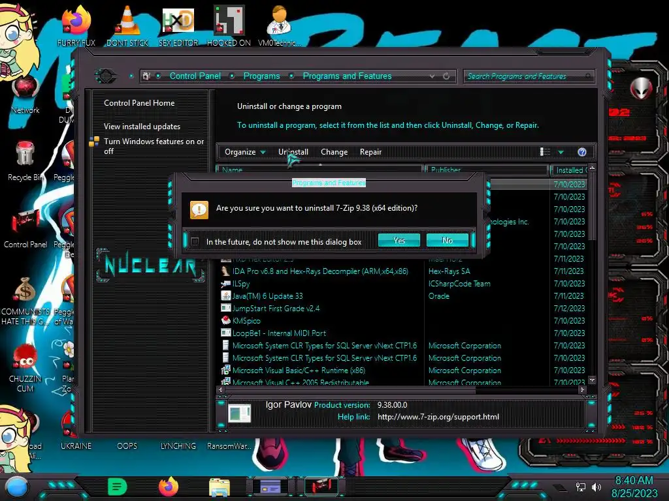This screenshot has width=669, height=501.
Task: Open the DONT STICK VLC desktop icon
Action: pos(127,25)
